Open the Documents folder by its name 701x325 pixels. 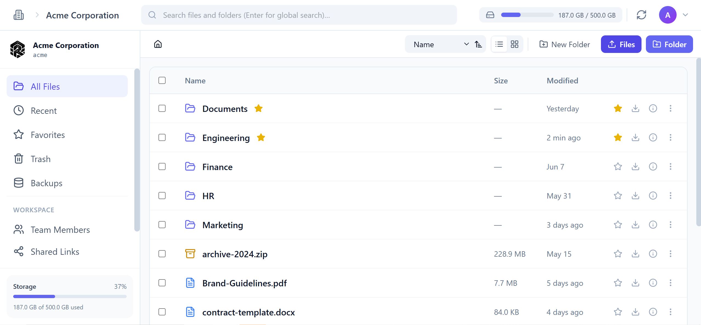pyautogui.click(x=225, y=109)
